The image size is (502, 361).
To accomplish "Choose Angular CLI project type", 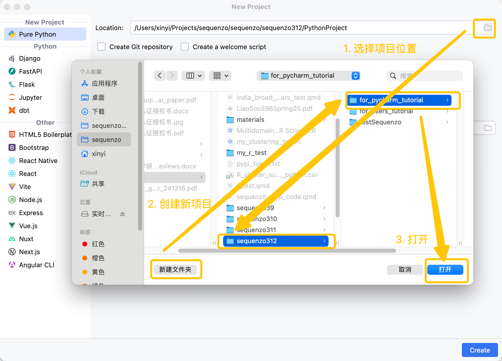I will (36, 265).
